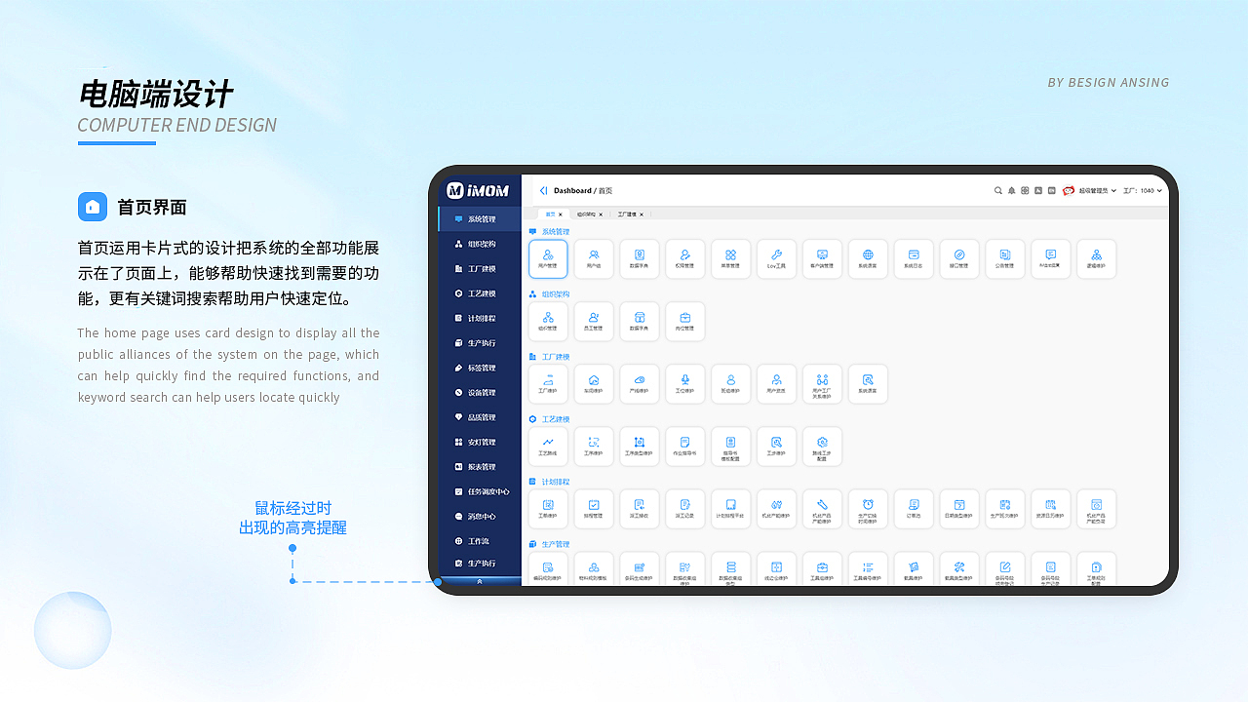Select 计划排程 in the sidebar
1248x702 pixels.
(480, 319)
